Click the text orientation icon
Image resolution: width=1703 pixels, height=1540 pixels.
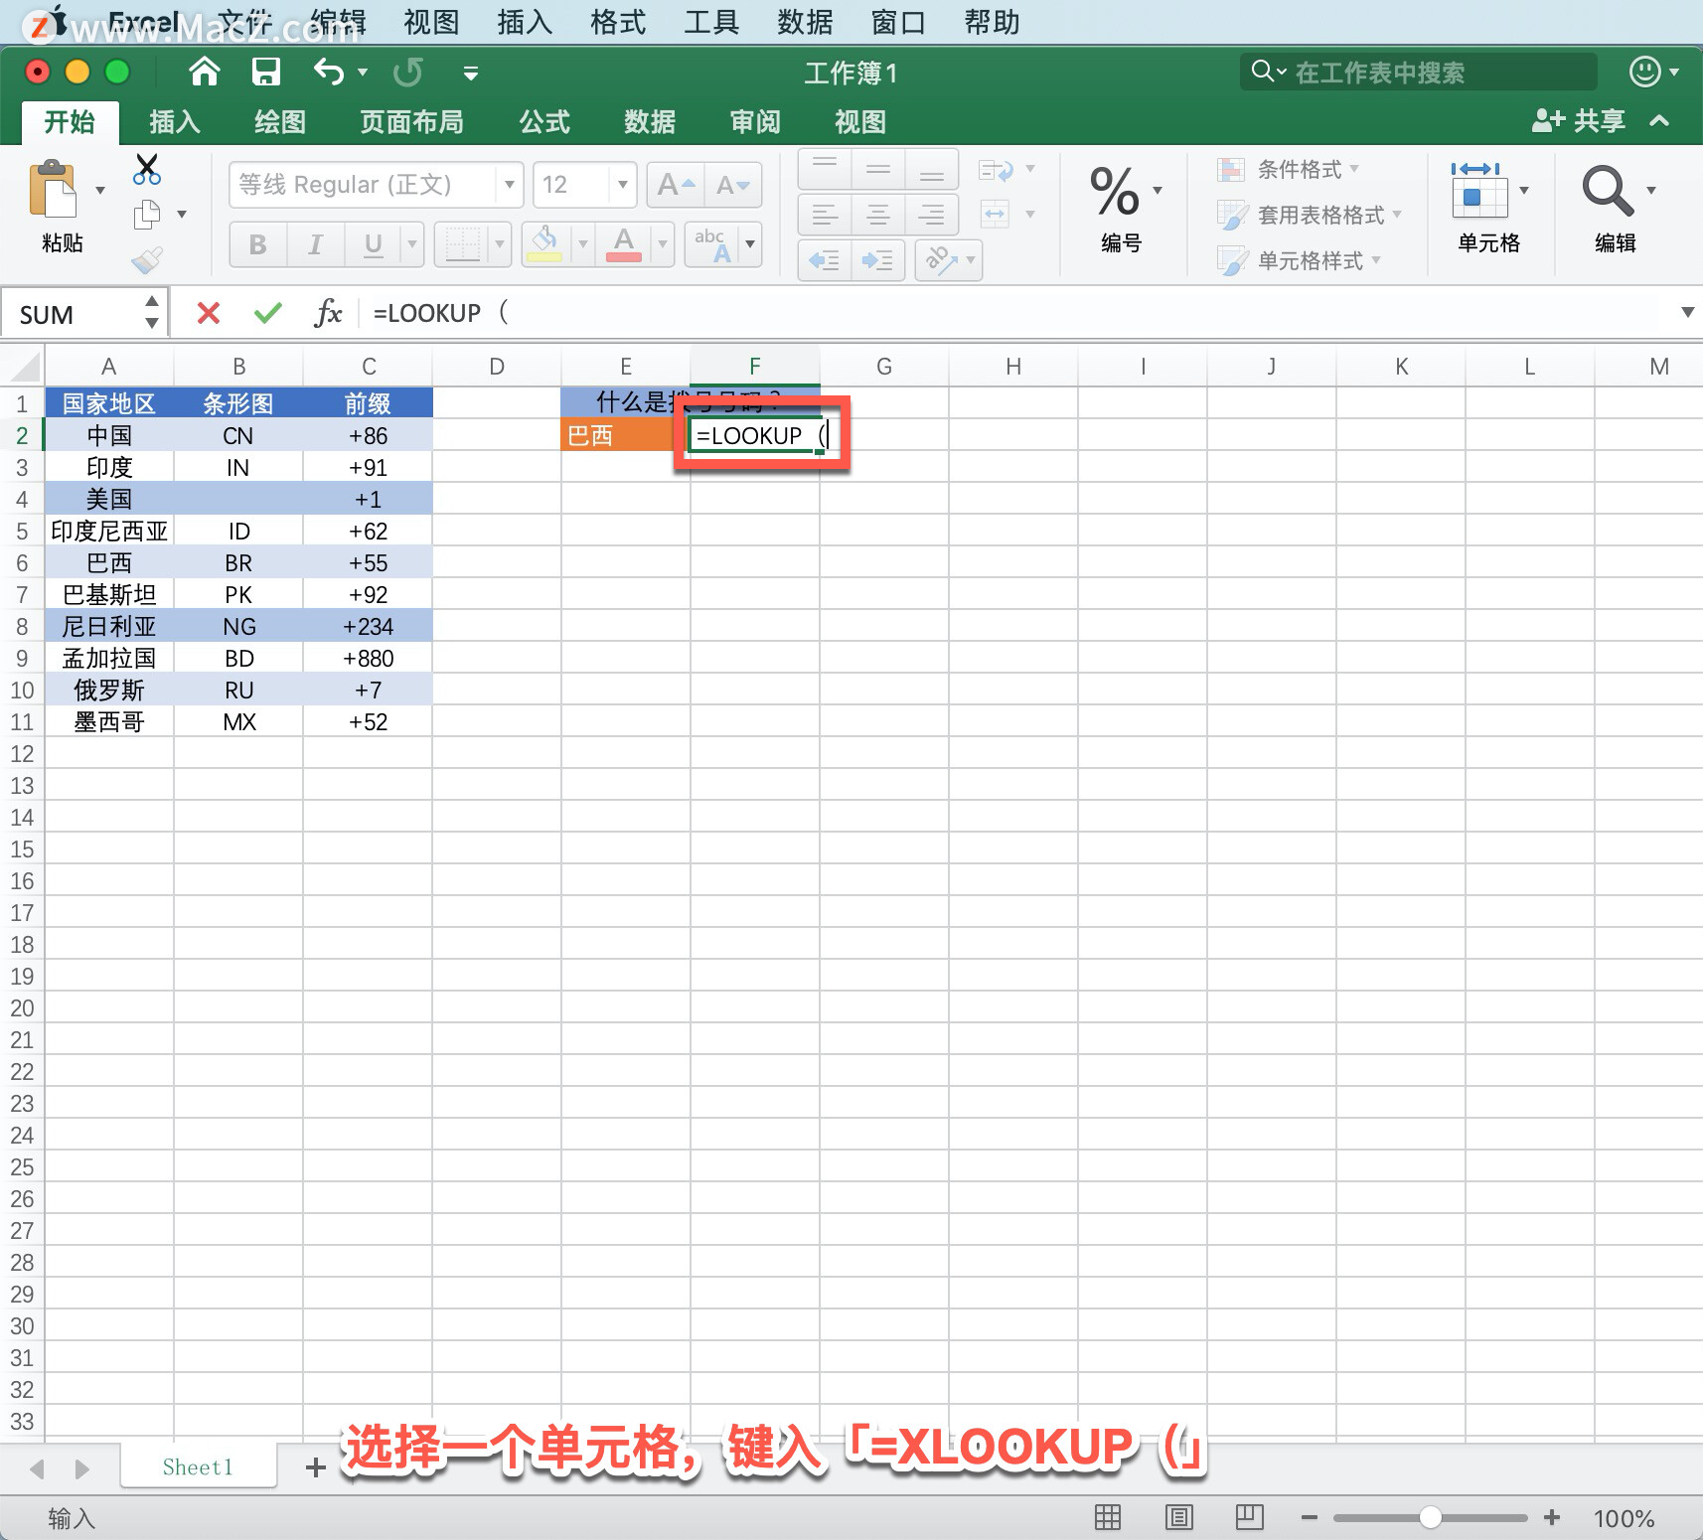click(x=940, y=260)
